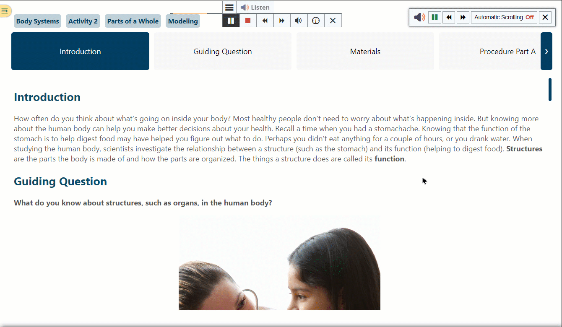The image size is (562, 327).
Task: Expand the yellow side menu arrow
Action: [x=5, y=11]
